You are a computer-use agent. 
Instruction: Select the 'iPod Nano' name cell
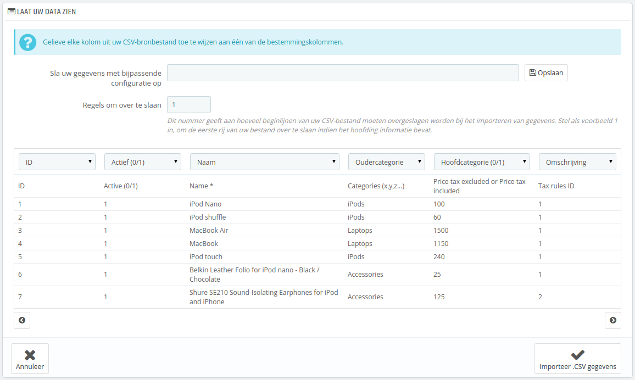coord(205,204)
